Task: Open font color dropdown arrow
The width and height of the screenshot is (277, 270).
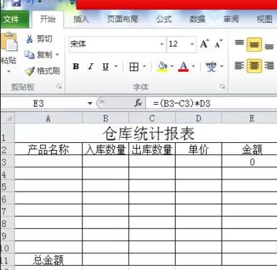Action: click(x=194, y=66)
